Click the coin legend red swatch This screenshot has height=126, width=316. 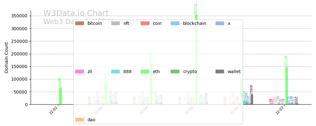coord(145,23)
